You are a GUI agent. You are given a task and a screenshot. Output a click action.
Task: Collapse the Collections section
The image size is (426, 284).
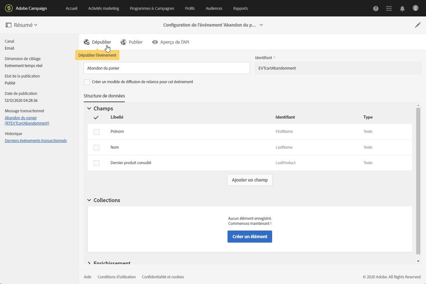(x=89, y=200)
